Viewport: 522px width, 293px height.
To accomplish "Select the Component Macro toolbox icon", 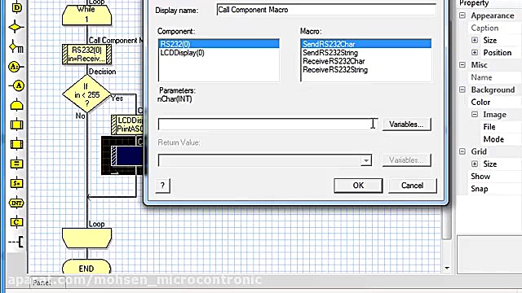I will click(16, 145).
